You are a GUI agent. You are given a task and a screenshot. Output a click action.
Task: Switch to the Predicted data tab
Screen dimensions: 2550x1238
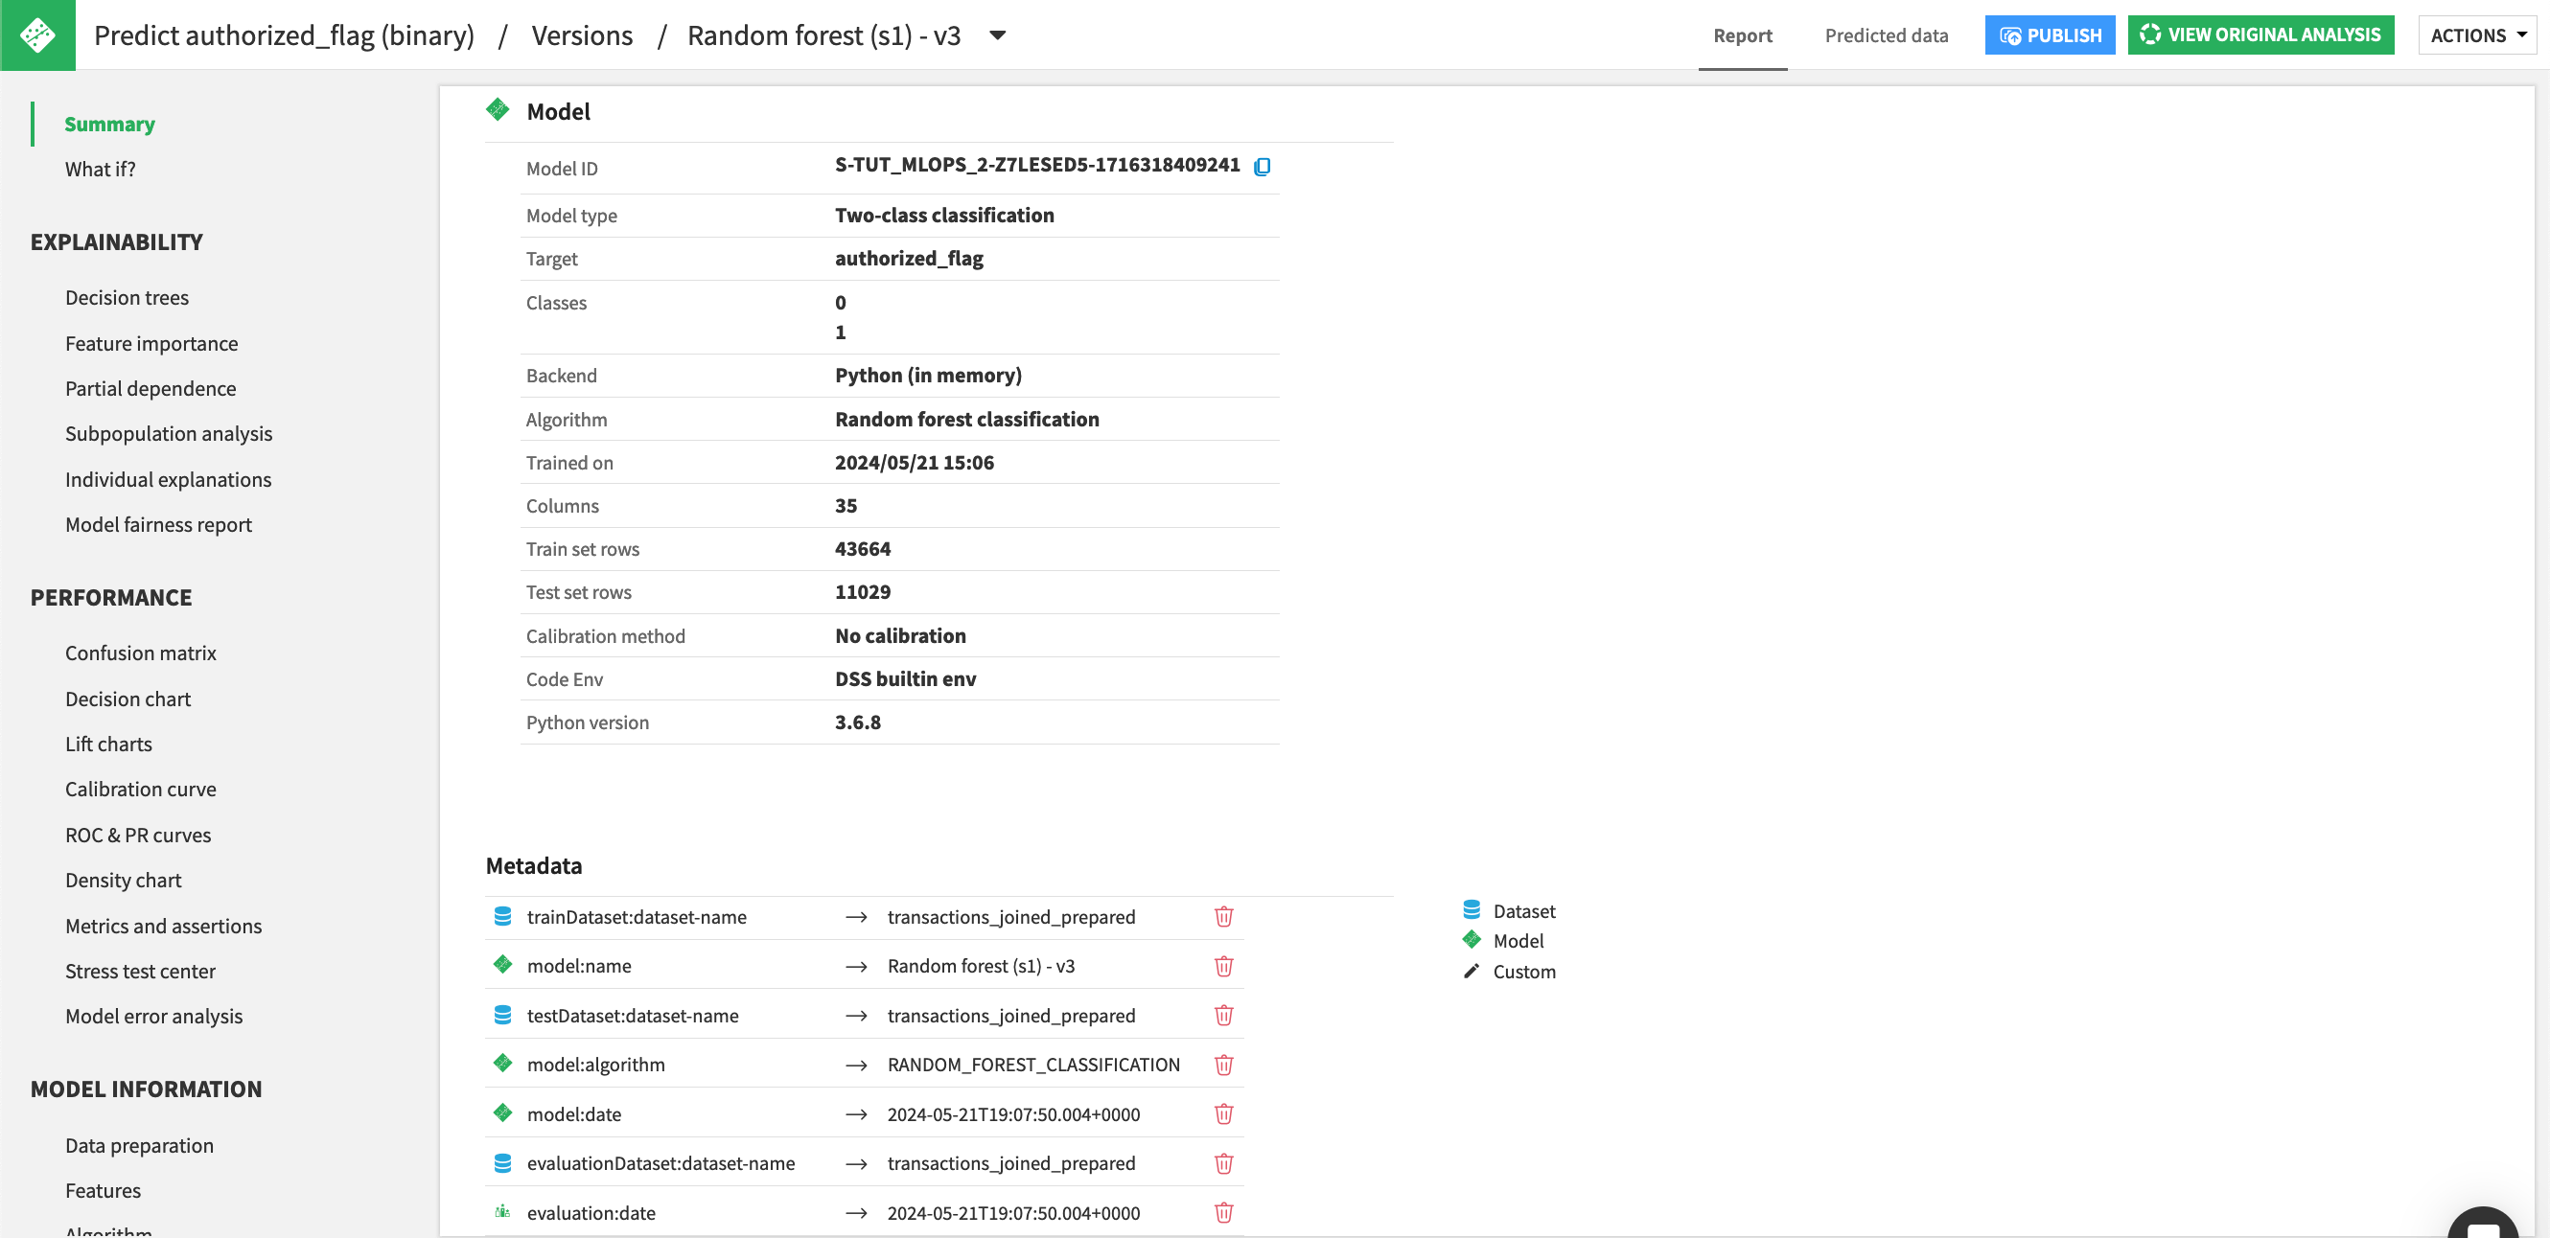point(1886,34)
